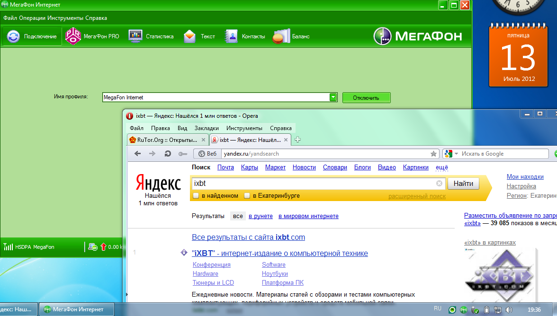Viewport: 557px width, 316px height.
Task: Open the Почта link on Yandex
Action: pyautogui.click(x=225, y=167)
